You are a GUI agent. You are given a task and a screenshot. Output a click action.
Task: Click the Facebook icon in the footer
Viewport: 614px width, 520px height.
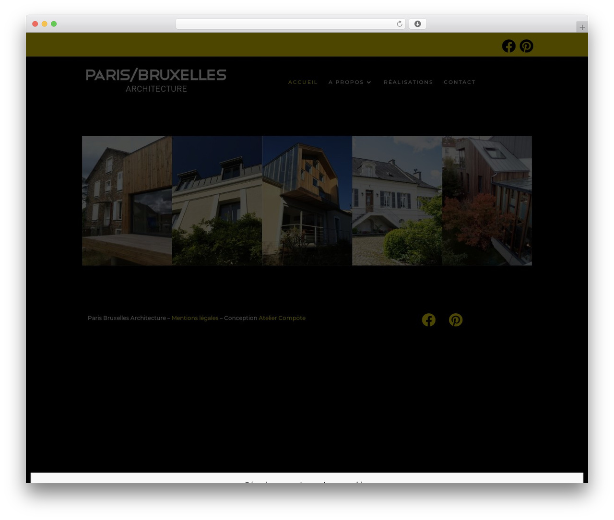point(428,320)
